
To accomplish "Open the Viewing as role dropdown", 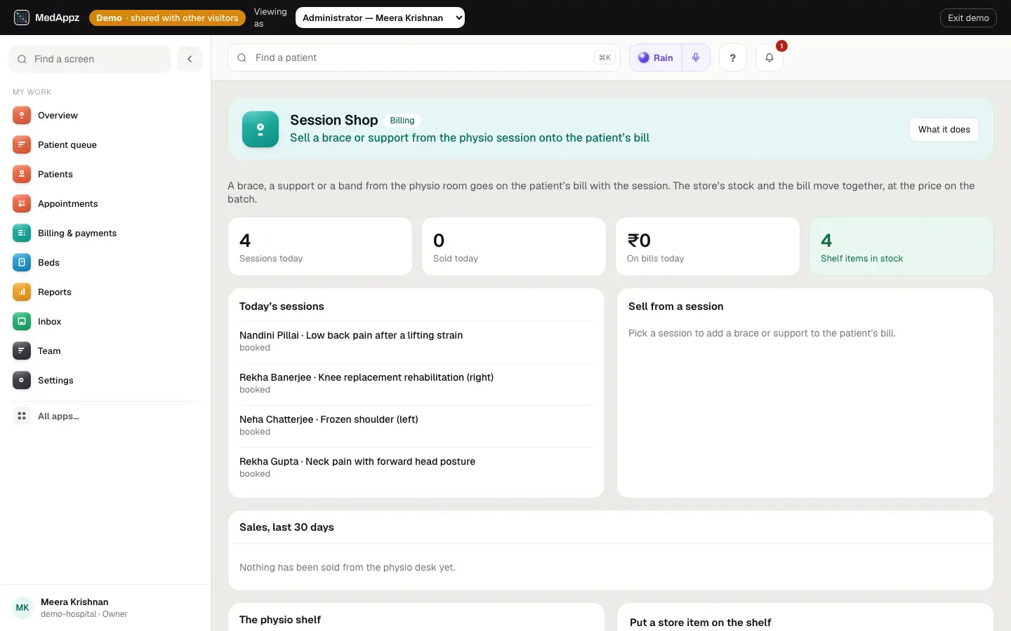I will 380,18.
